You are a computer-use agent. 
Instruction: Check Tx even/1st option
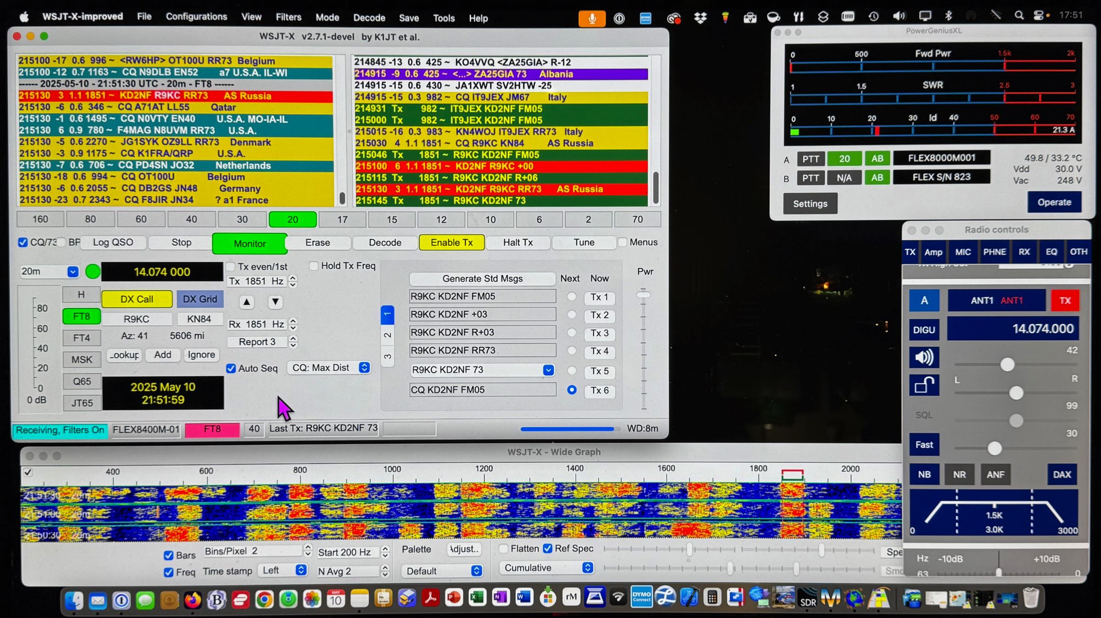(231, 266)
